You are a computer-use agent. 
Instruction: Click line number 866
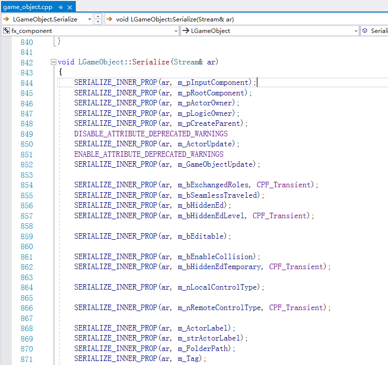tap(27, 308)
